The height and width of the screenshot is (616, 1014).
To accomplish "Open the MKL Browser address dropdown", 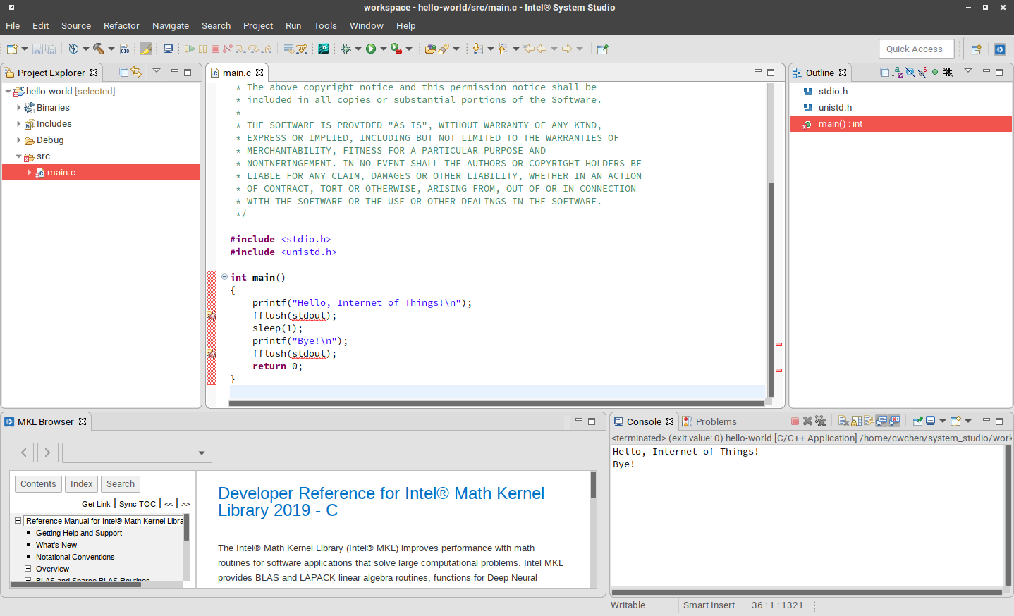I will [x=202, y=452].
